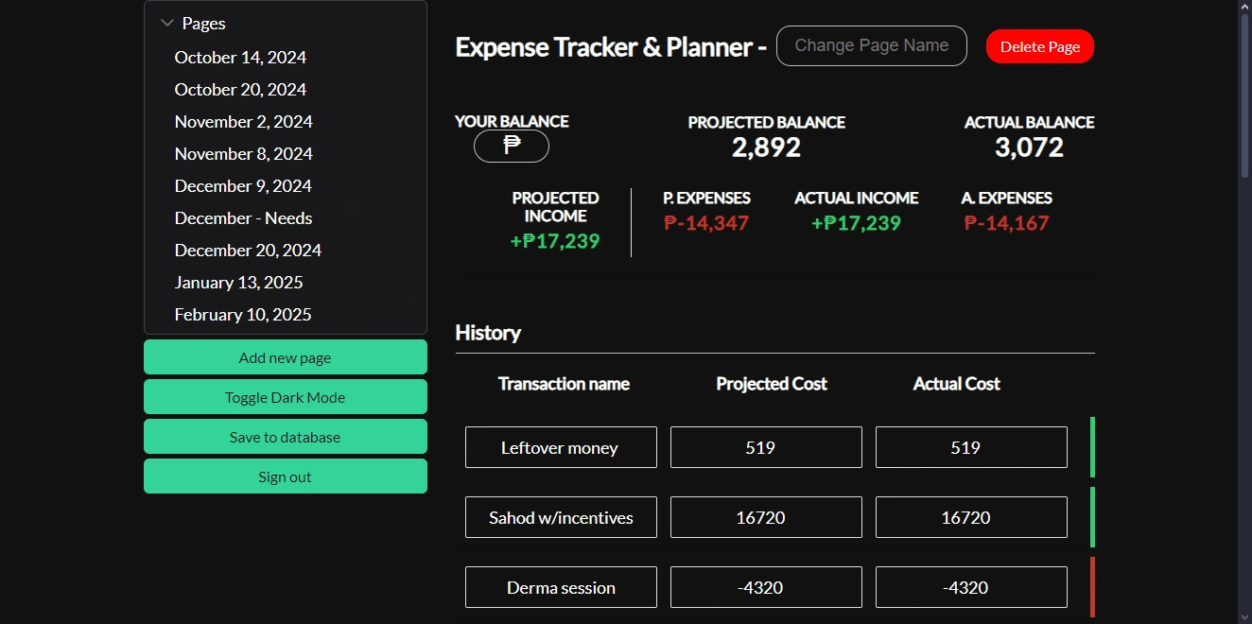Edit the Sahod w/incentives name field

coord(561,517)
